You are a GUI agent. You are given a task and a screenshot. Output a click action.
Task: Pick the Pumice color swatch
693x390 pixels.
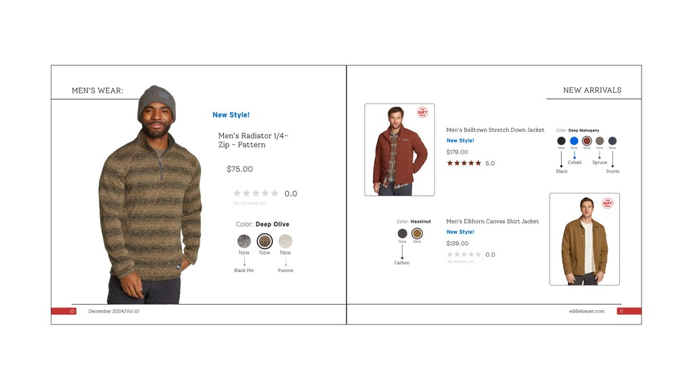286,241
